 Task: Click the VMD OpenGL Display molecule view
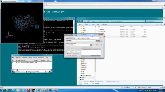(22, 23)
